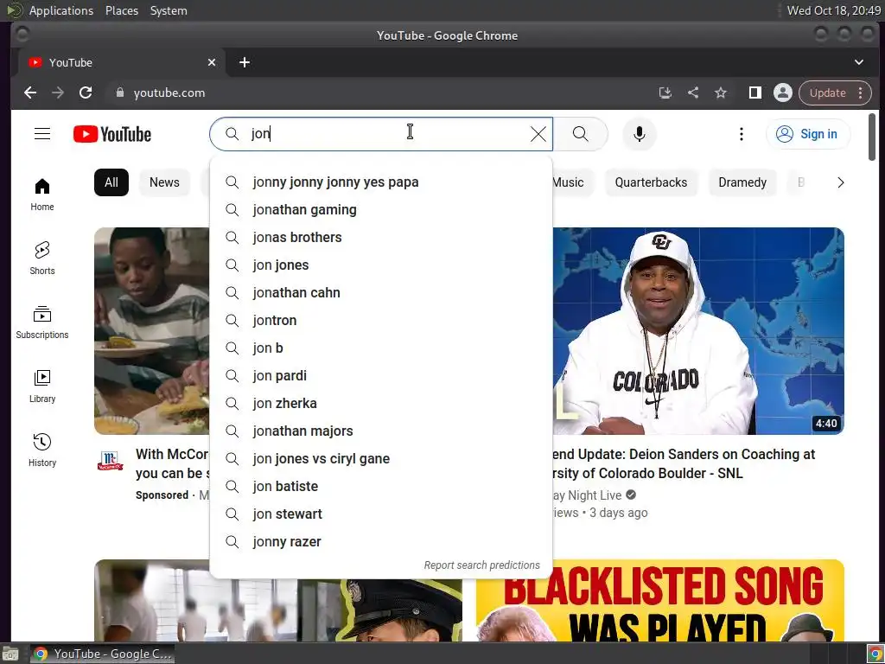This screenshot has width=885, height=664.
Task: Select the Quarterbacks filter chip
Action: click(x=651, y=182)
